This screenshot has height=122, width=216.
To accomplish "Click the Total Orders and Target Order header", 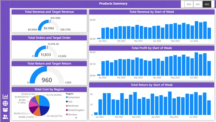I will click(x=49, y=38).
